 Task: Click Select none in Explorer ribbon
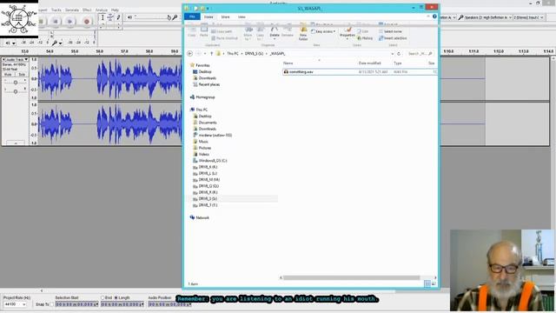tap(390, 31)
